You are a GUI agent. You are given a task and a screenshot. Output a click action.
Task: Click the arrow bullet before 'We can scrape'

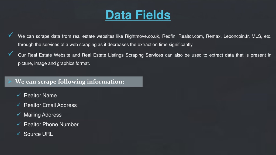(10, 81)
